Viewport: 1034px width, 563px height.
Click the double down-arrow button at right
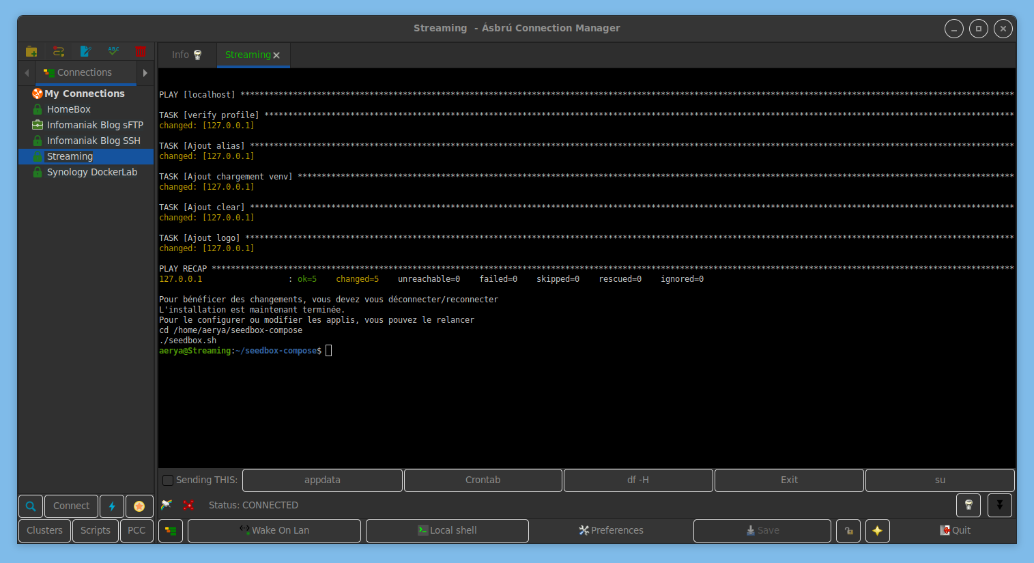point(1000,505)
